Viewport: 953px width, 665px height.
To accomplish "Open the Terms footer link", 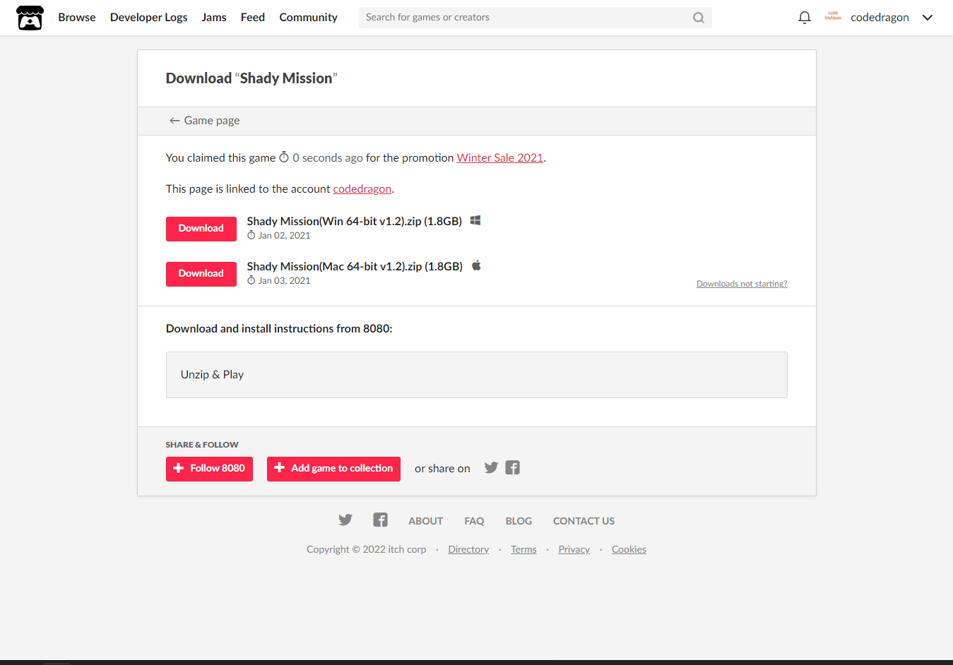I will [523, 549].
